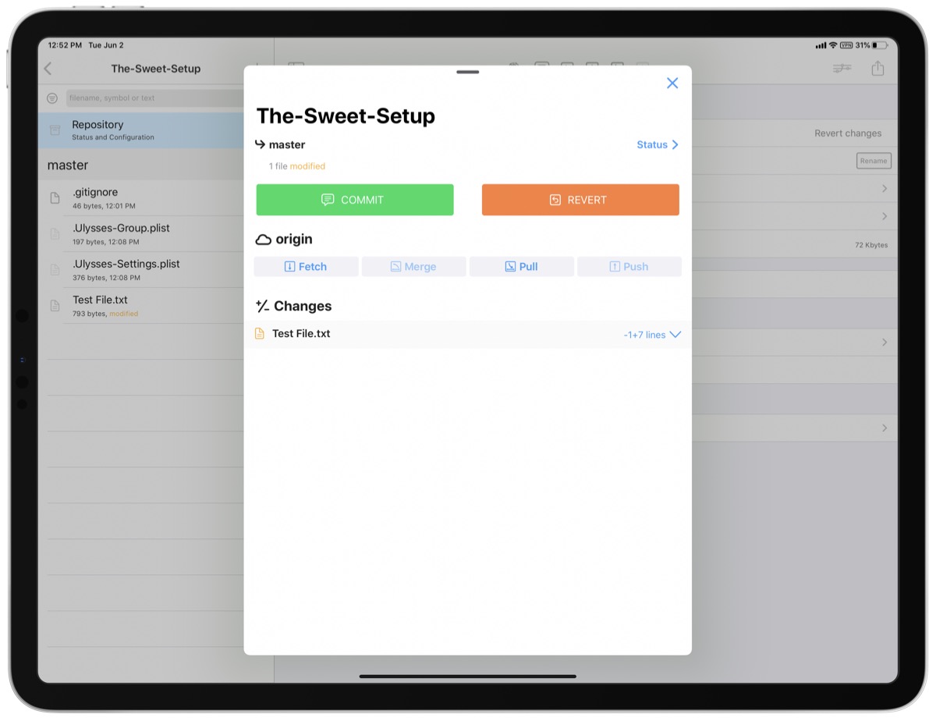Go back using the sidebar back chevron

pyautogui.click(x=48, y=69)
